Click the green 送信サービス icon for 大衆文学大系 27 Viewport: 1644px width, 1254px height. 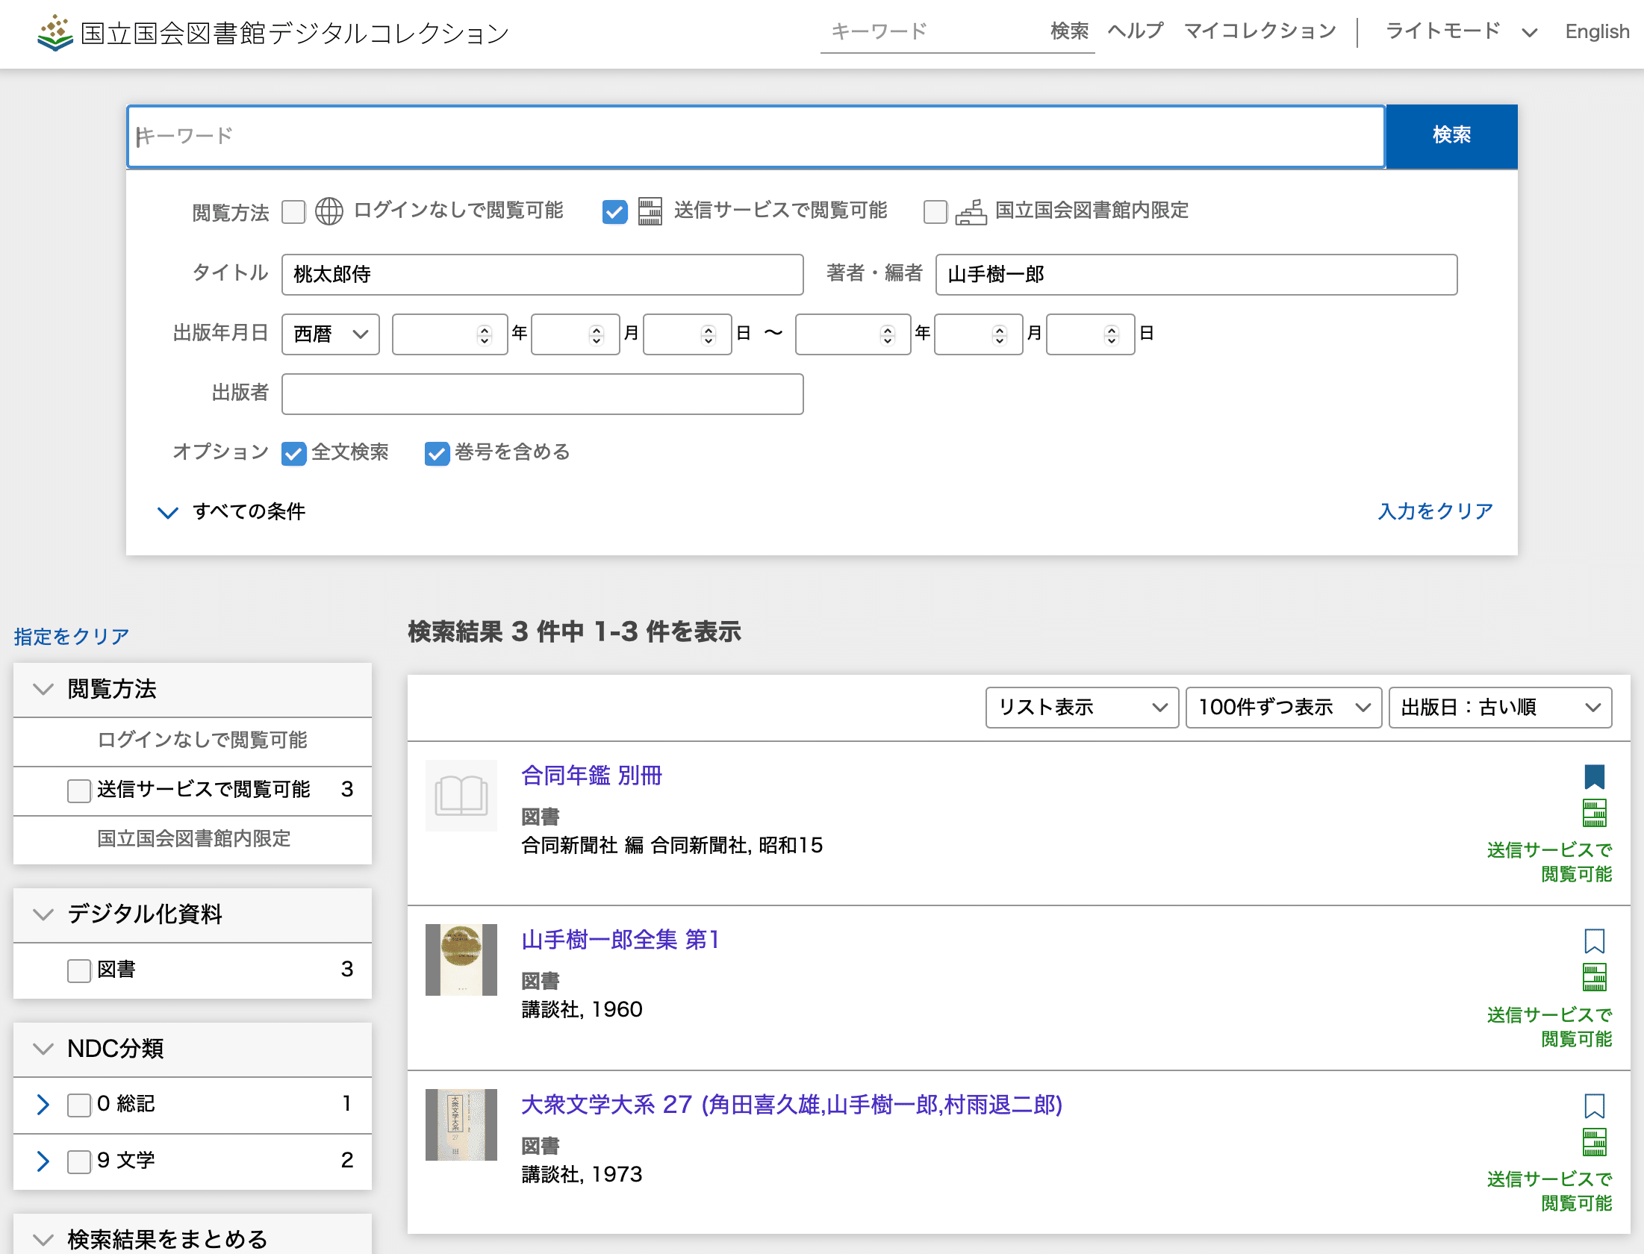[1594, 1143]
